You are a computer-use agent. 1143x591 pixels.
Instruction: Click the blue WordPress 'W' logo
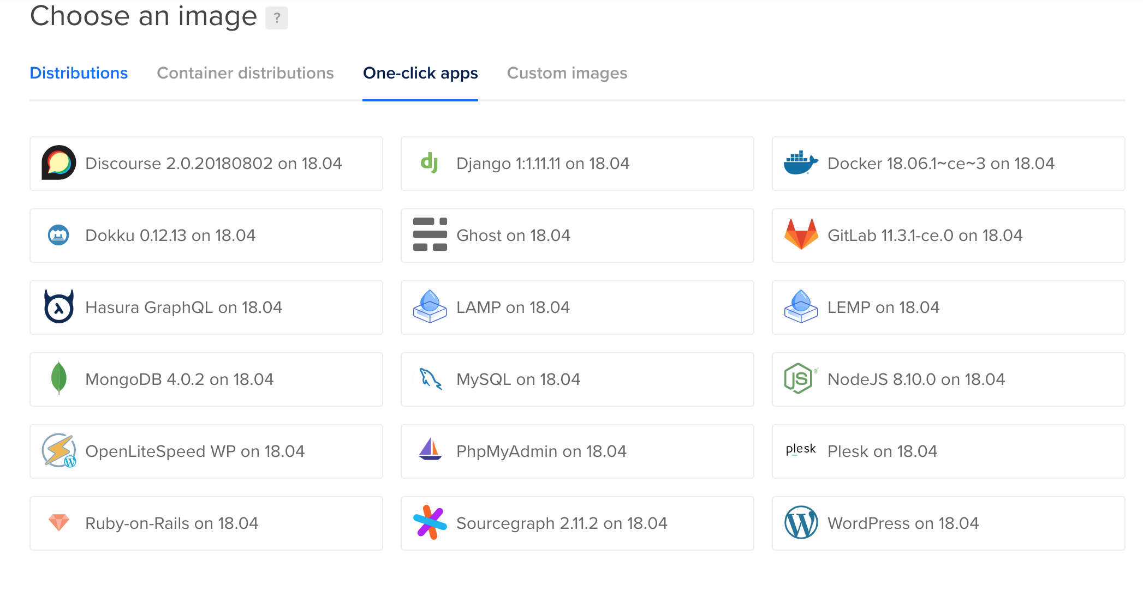[x=801, y=522]
